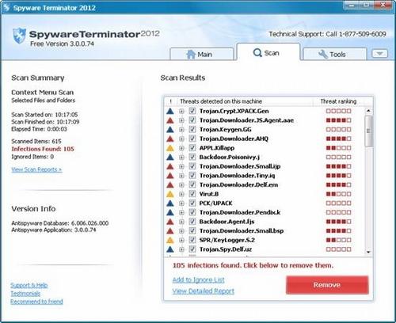Uncheck the Backdoor.Poisonivy.j checkbox
The width and height of the screenshot is (396, 323).
click(x=192, y=158)
